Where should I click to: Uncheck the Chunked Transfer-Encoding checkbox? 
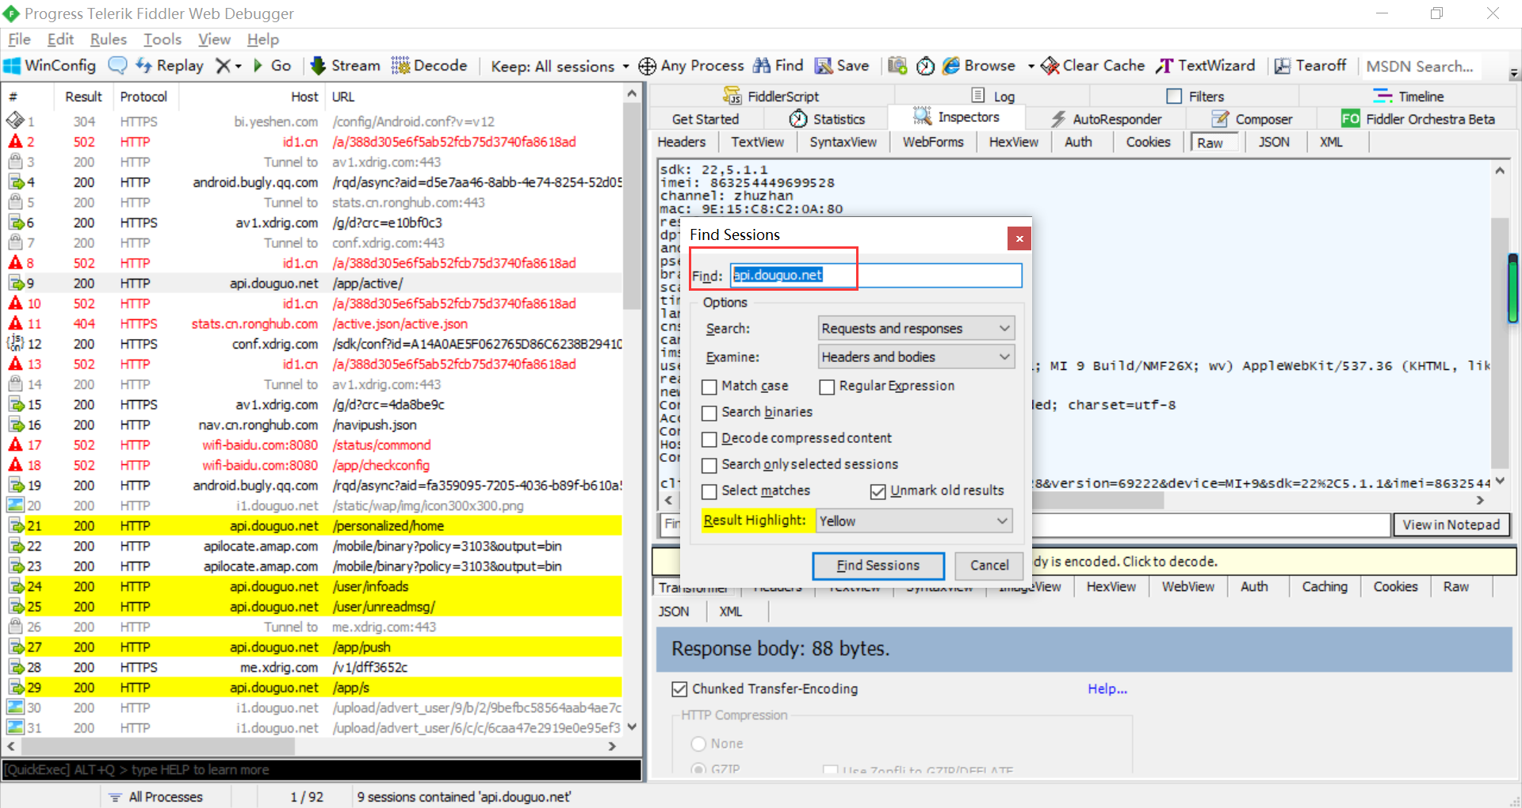pos(679,689)
